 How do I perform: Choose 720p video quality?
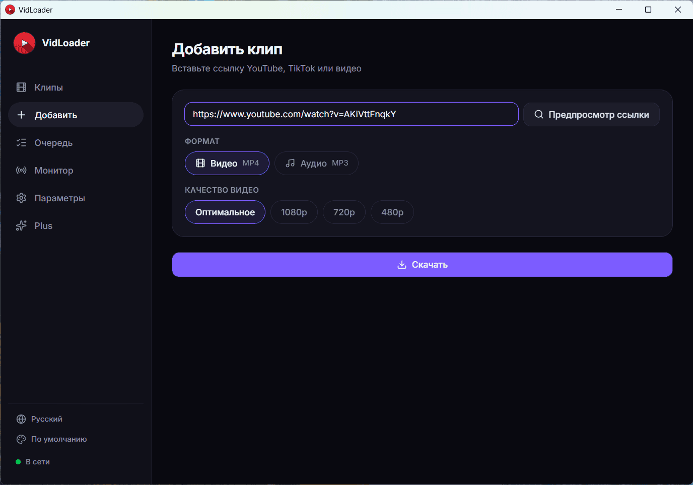344,212
